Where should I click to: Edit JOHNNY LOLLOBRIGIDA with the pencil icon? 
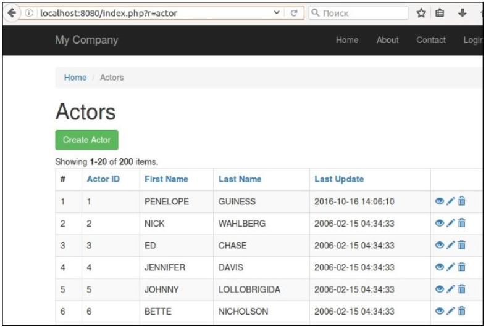pyautogui.click(x=450, y=289)
